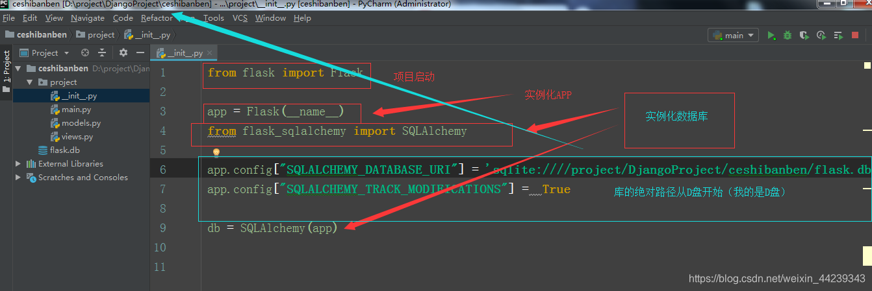Collapse the ceshibanben root folder
Screen dimensions: 872x291
(x=18, y=68)
